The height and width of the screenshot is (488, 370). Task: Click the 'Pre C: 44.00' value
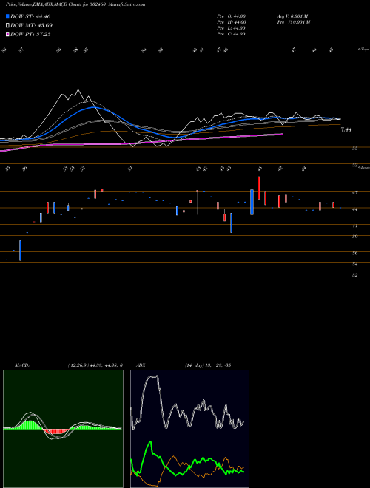pos(232,34)
